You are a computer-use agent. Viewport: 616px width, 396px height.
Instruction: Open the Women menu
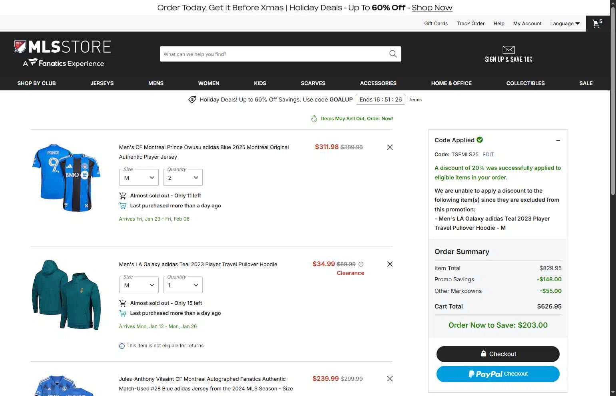(209, 83)
